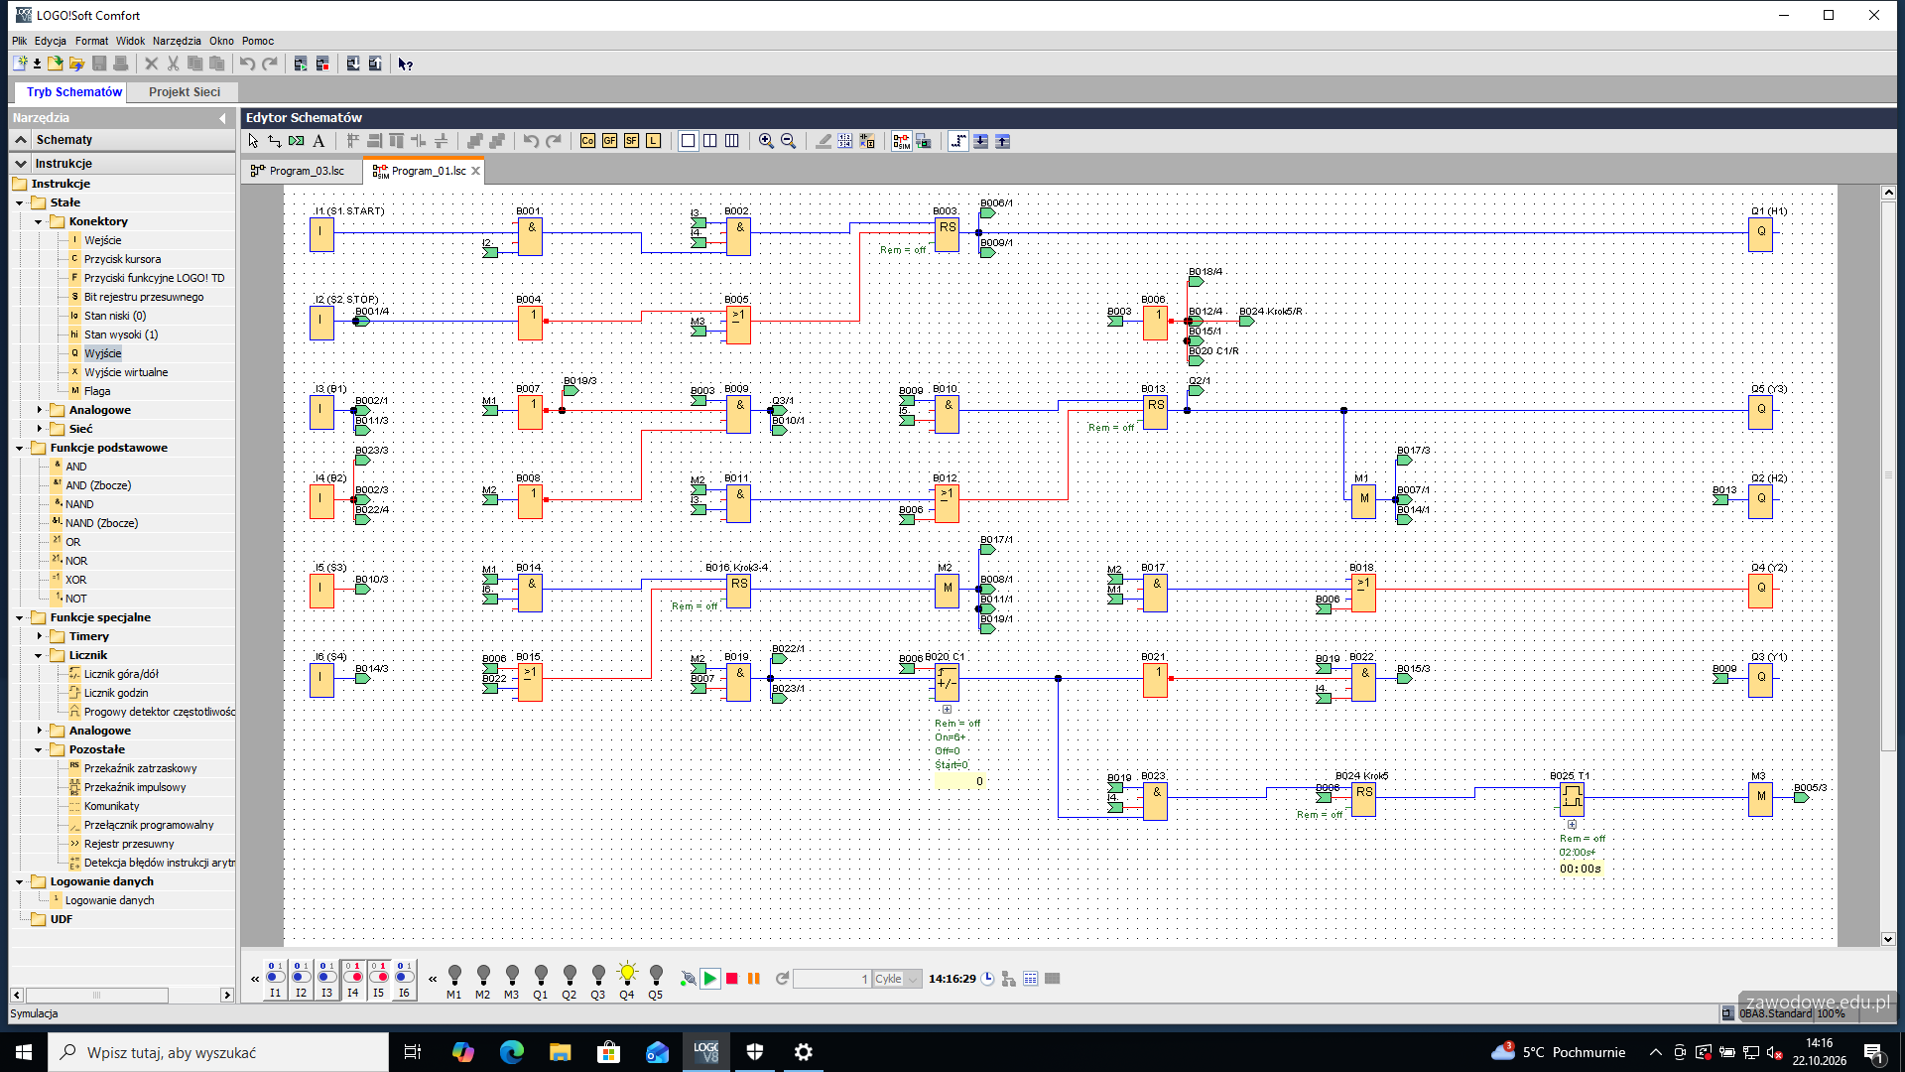Open the Cykle unit dropdown
Viewport: 1905px width, 1072px height.
[x=897, y=979]
